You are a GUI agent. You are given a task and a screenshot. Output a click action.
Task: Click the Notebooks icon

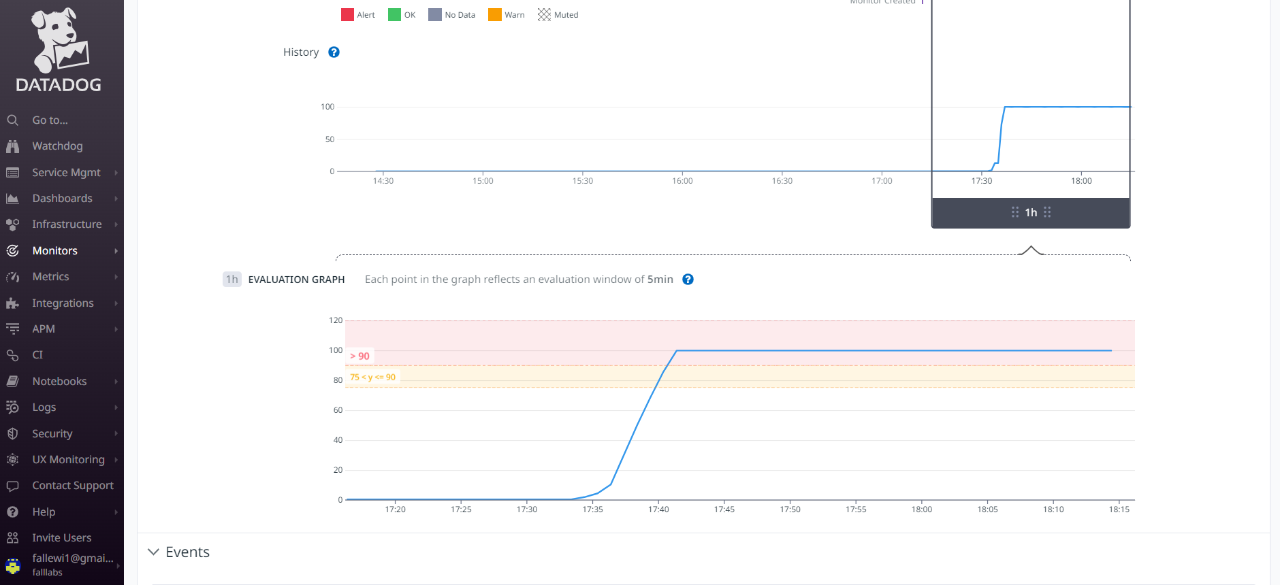click(12, 382)
